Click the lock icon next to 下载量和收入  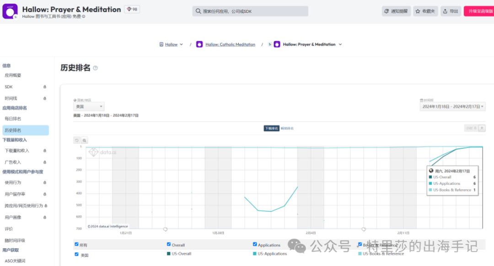45,151
